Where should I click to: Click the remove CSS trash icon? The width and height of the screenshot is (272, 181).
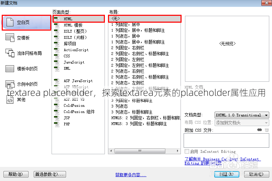coord(266,130)
